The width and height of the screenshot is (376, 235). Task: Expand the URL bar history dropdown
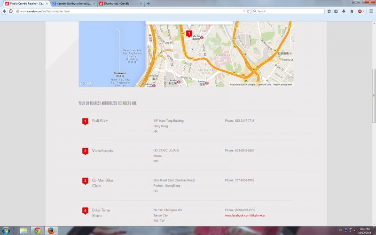(244, 11)
